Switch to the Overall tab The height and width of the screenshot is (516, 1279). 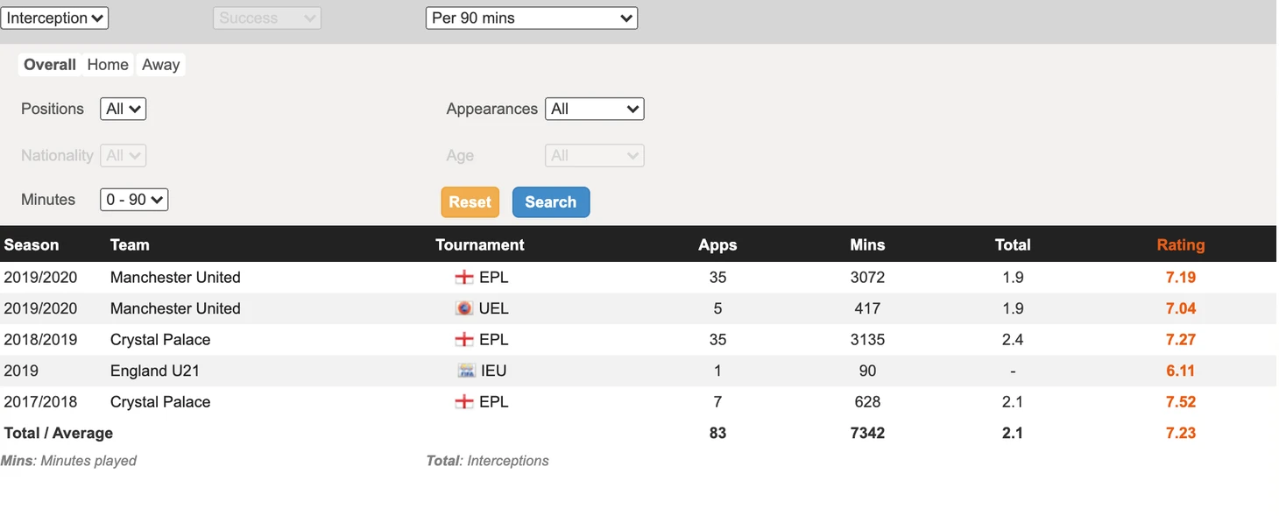coord(50,65)
